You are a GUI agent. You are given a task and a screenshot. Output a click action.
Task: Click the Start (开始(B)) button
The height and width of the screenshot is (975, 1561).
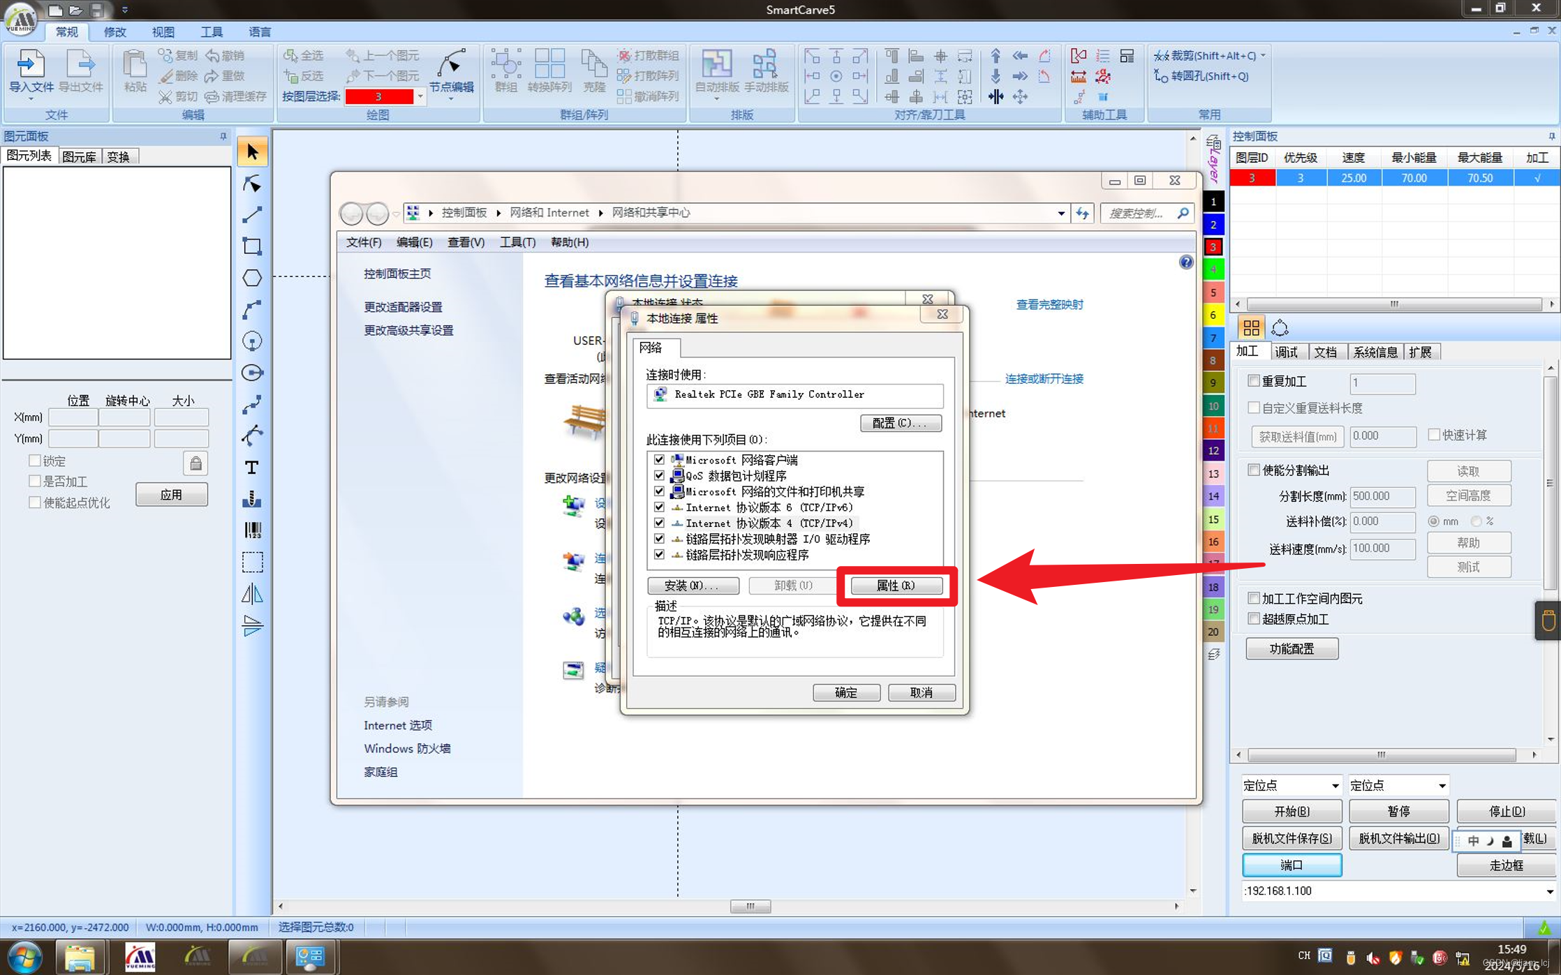coord(1292,811)
